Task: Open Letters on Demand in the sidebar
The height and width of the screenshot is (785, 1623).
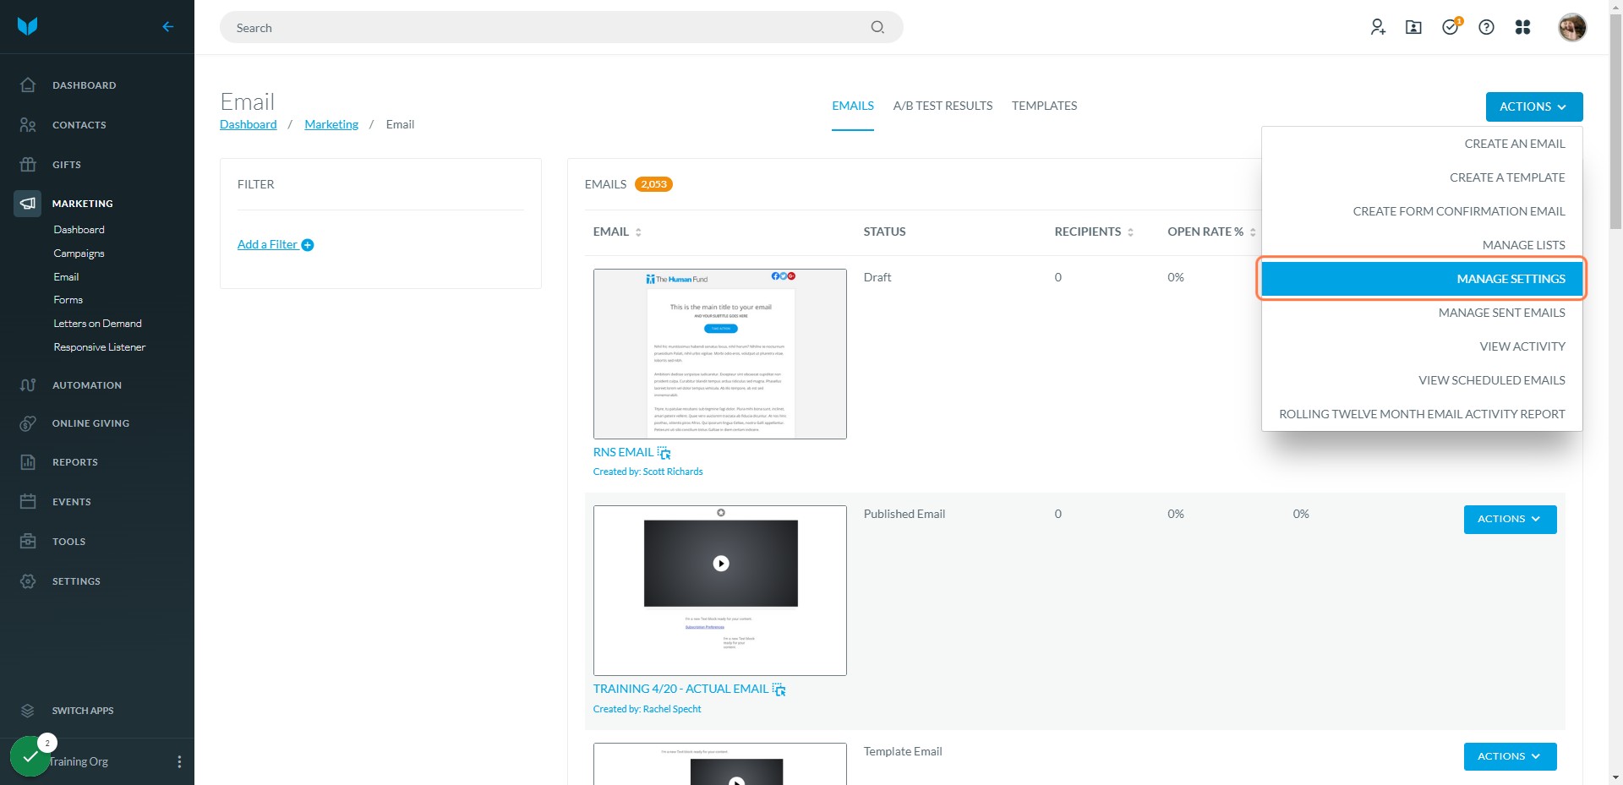Action: pos(97,324)
